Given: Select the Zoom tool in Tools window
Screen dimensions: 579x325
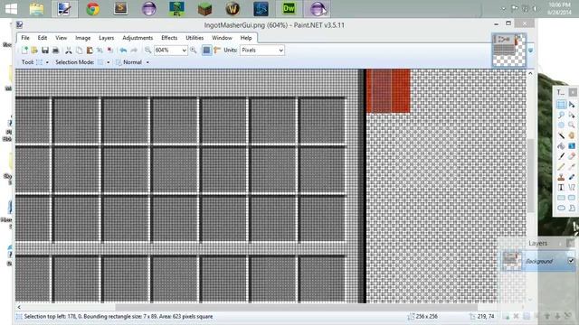Looking at the screenshot, I should [x=572, y=125].
